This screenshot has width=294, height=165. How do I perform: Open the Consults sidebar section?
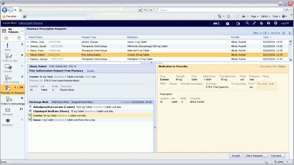coord(8,69)
